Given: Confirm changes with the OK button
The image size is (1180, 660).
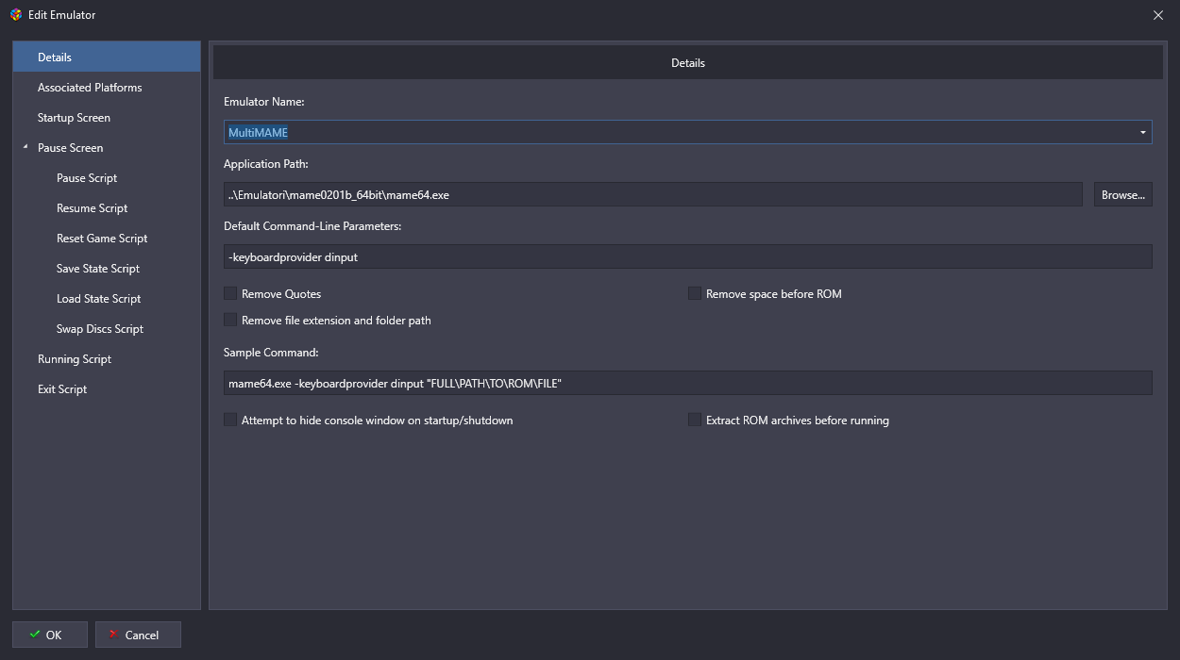Looking at the screenshot, I should 50,635.
